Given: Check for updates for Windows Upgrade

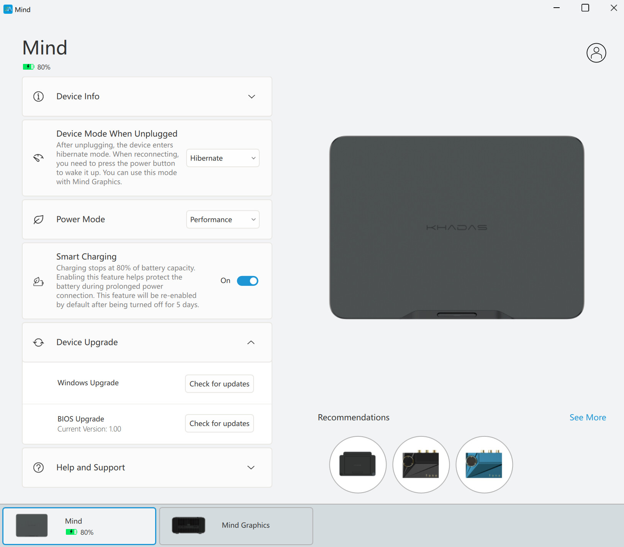Looking at the screenshot, I should pyautogui.click(x=219, y=384).
